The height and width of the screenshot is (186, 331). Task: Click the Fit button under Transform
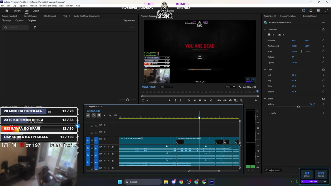281,35
